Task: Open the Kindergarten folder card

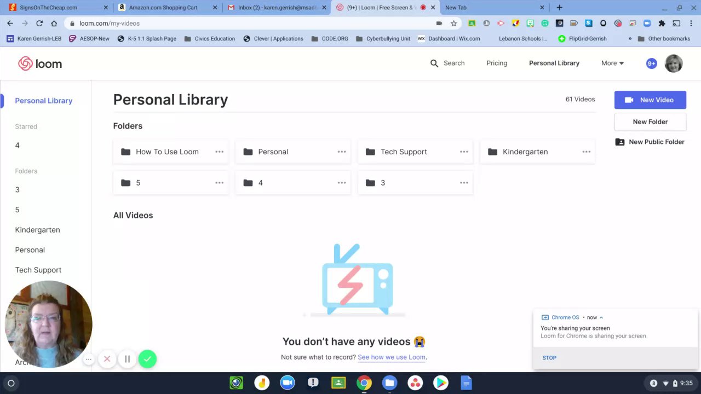Action: 538,152
